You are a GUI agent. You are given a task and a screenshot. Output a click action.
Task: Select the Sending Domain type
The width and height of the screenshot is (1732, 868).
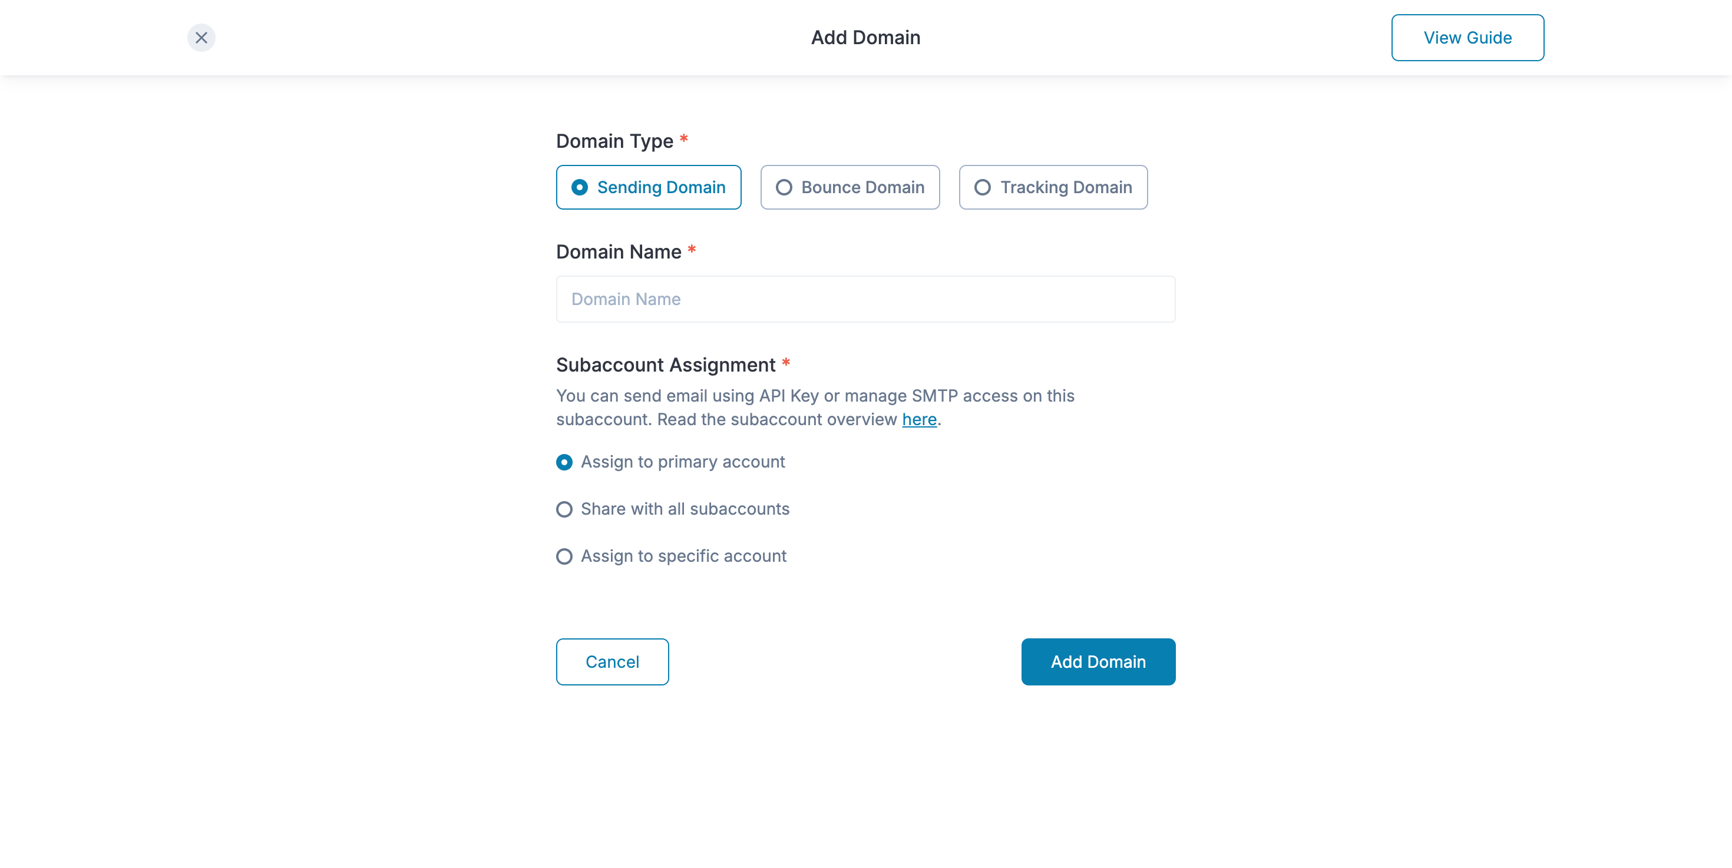(x=648, y=187)
